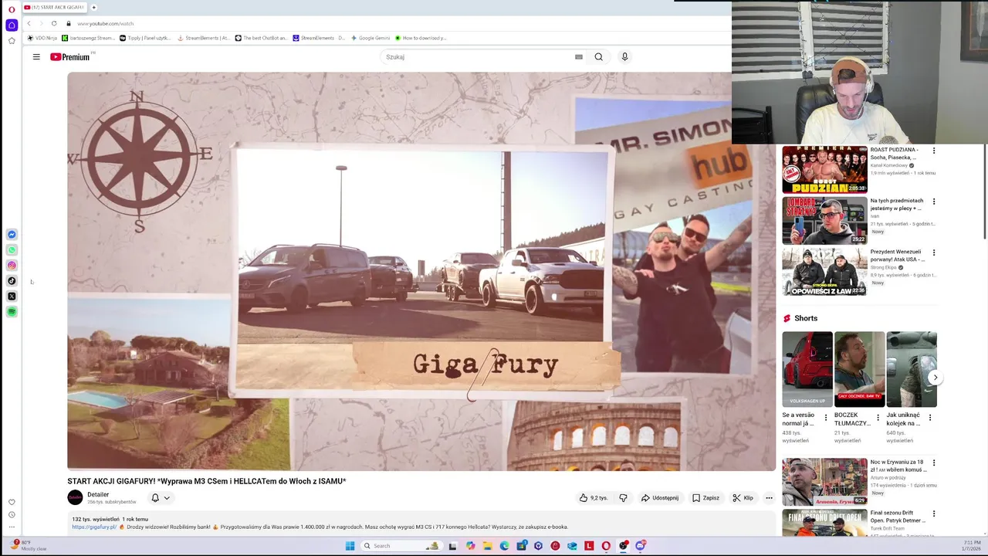Open Instagram in the Opera sidebar
The width and height of the screenshot is (988, 556).
tap(12, 265)
